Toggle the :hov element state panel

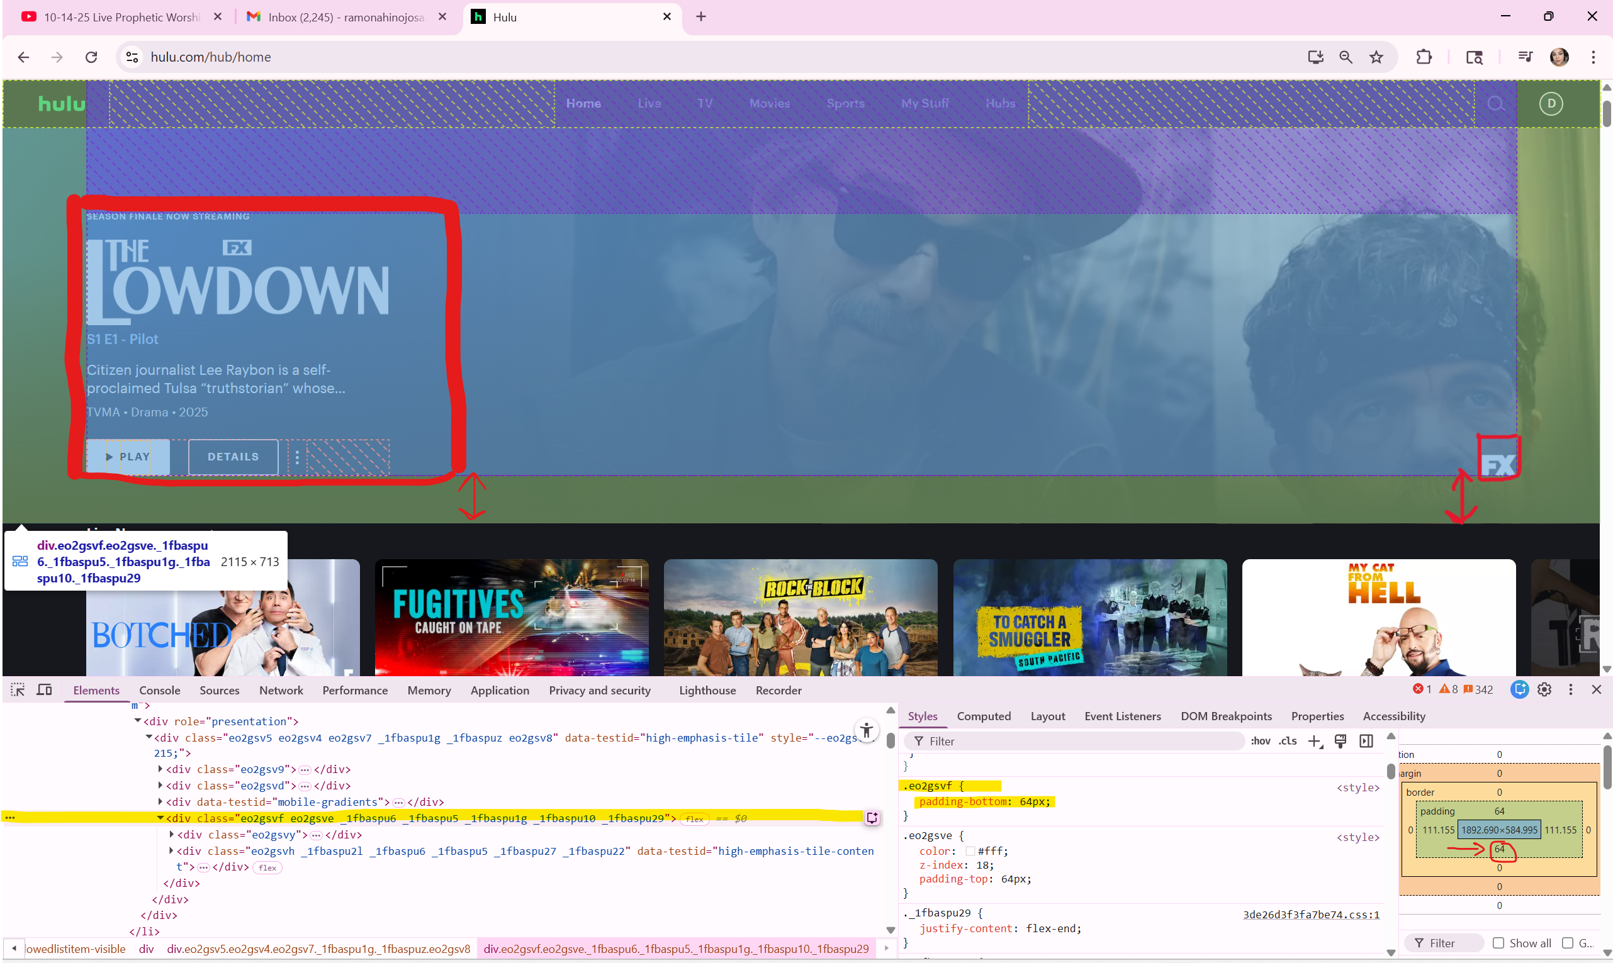[x=1260, y=741]
